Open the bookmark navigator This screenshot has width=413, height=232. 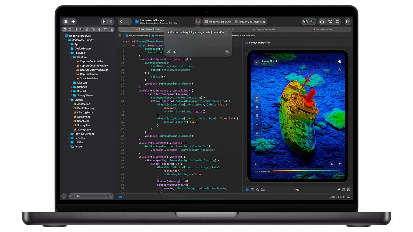point(76,29)
